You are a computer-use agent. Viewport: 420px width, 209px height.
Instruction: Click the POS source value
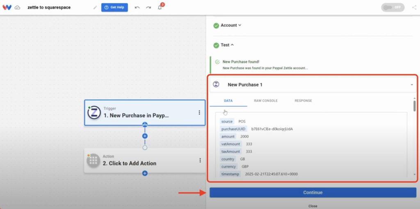coord(242,122)
